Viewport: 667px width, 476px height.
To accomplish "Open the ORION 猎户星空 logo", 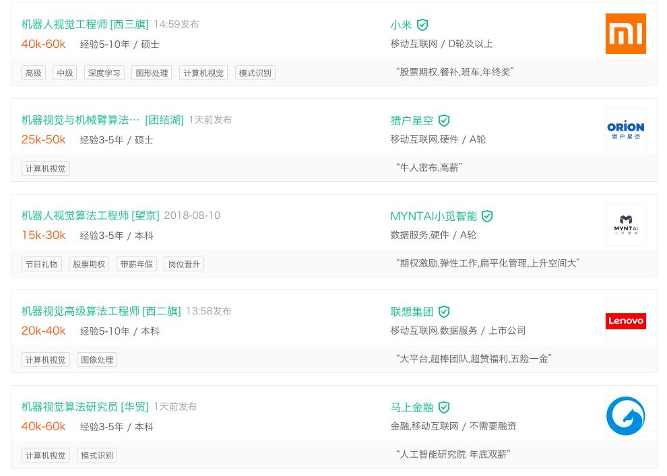I will click(625, 129).
